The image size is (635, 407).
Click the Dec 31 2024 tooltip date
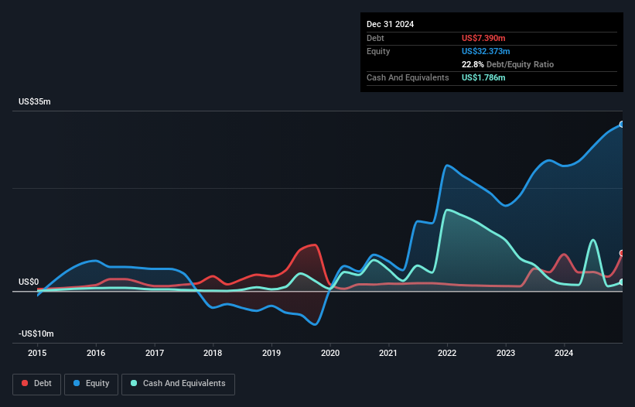coord(390,24)
